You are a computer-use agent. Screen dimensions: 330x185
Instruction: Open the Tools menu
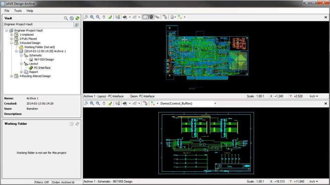coord(18,11)
